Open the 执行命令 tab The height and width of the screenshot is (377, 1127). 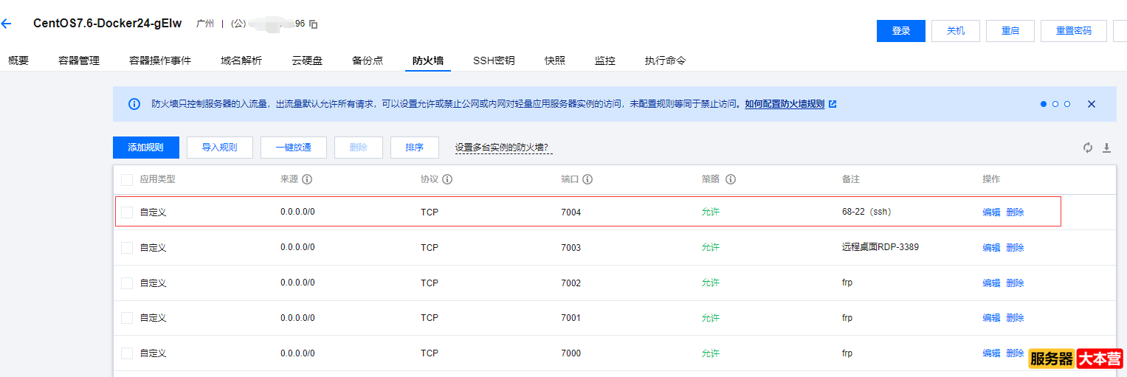click(666, 60)
